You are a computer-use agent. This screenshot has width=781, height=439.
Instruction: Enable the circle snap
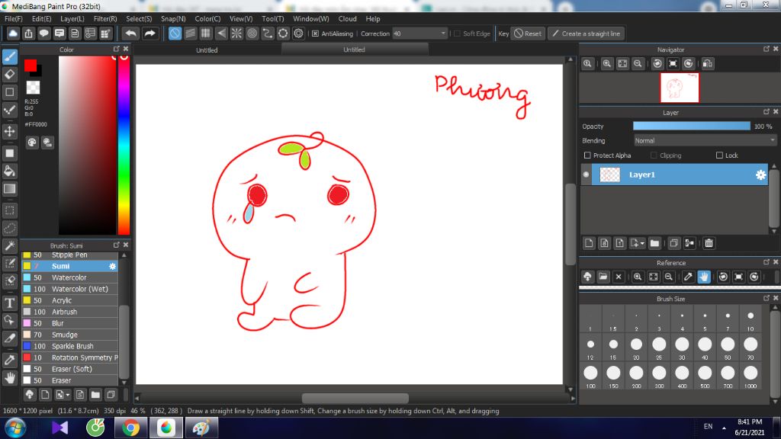pyautogui.click(x=252, y=34)
